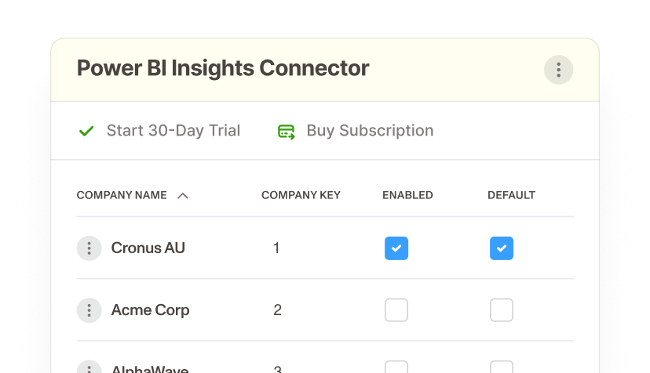Viewport: 650px width, 373px height.
Task: Enable the Acme Corp company
Action: (x=396, y=310)
